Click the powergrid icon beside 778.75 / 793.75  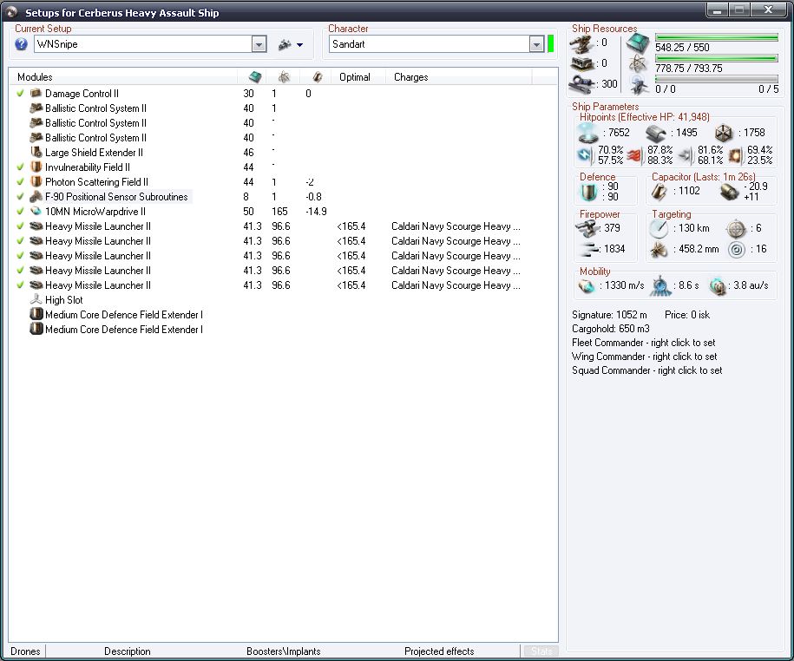click(638, 64)
